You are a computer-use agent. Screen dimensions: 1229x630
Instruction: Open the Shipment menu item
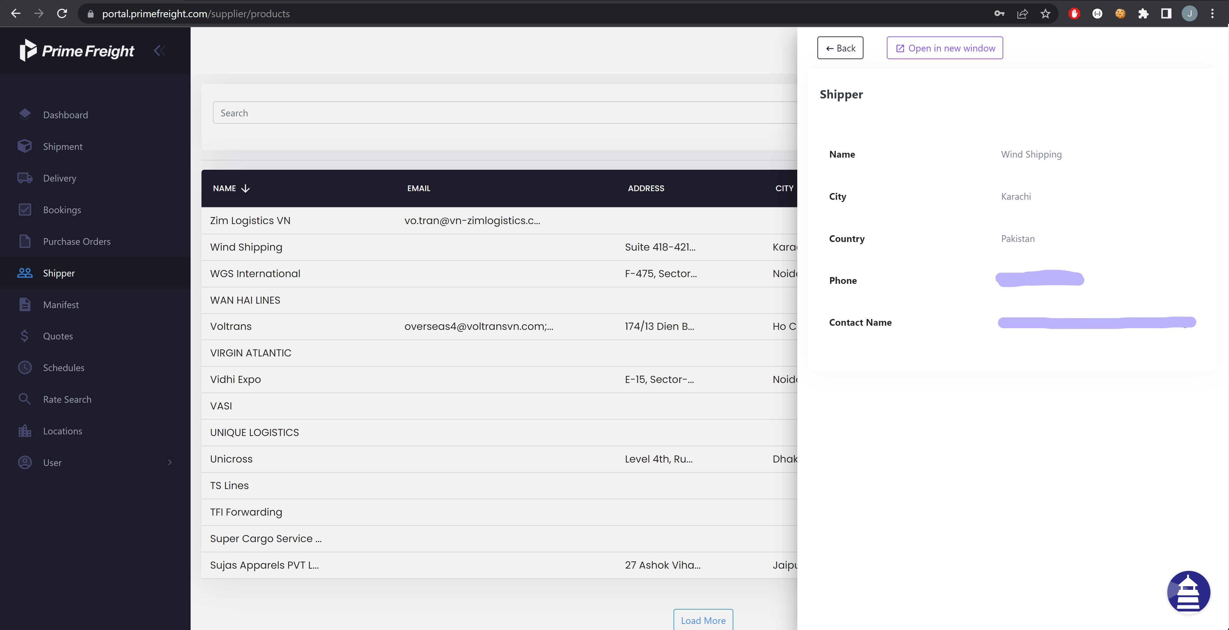62,146
